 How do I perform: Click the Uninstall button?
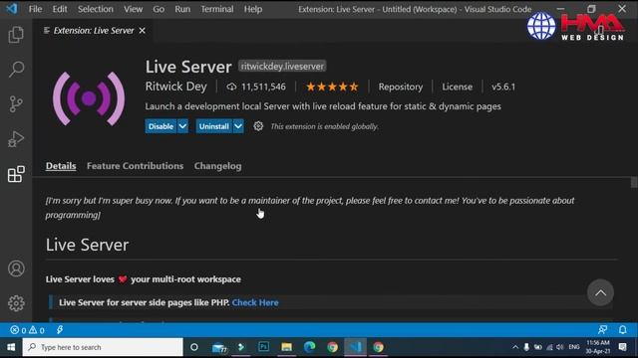coord(214,126)
